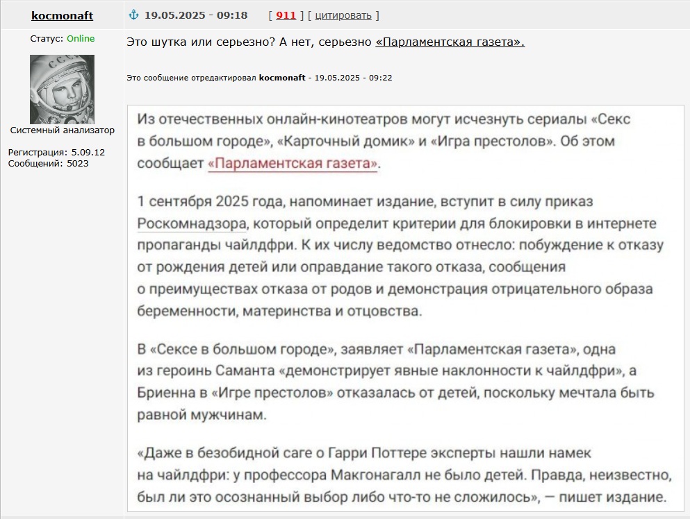Screen dimensions: 690x519
Task: Click edited-by note dated 09:22
Action: [259, 78]
